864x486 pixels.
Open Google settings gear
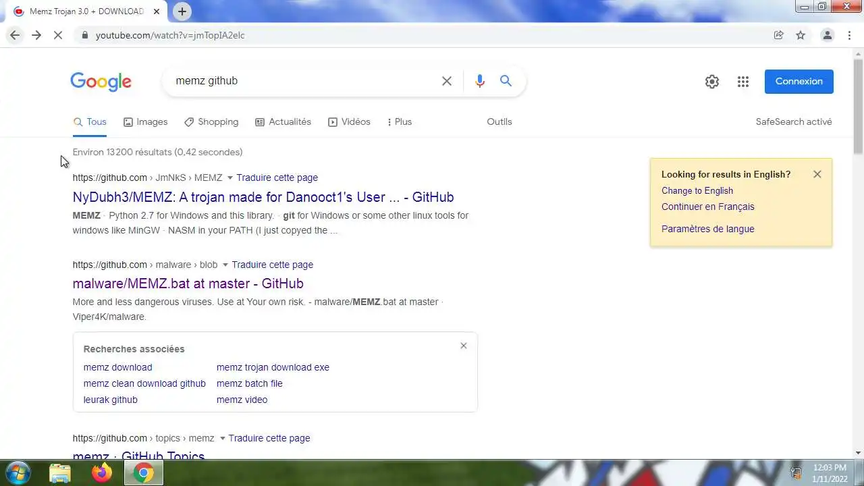(x=712, y=82)
